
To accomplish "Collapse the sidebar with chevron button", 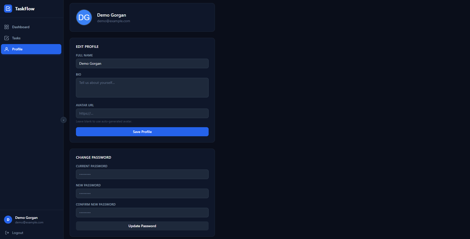I will (x=64, y=120).
